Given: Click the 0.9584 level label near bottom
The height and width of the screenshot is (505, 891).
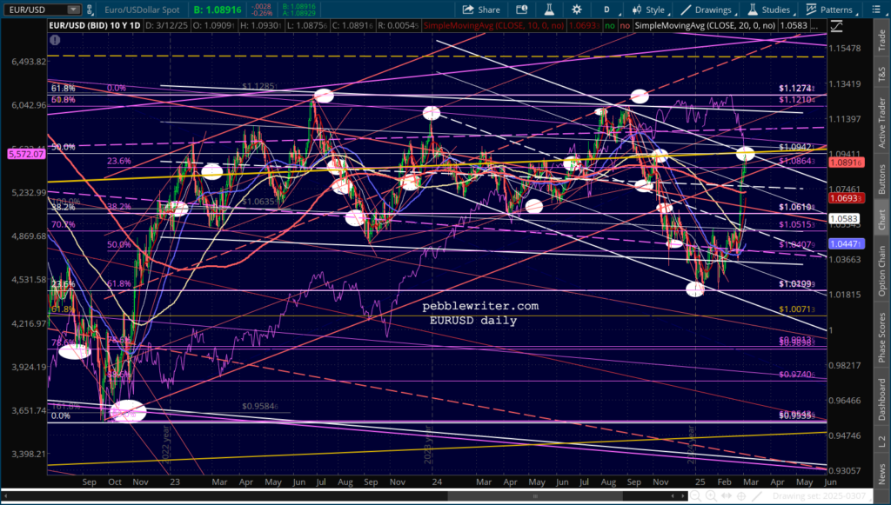Looking at the screenshot, I should pos(258,406).
